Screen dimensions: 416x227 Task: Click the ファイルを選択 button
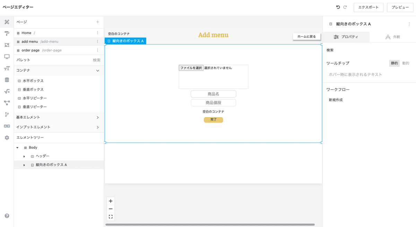191,68
